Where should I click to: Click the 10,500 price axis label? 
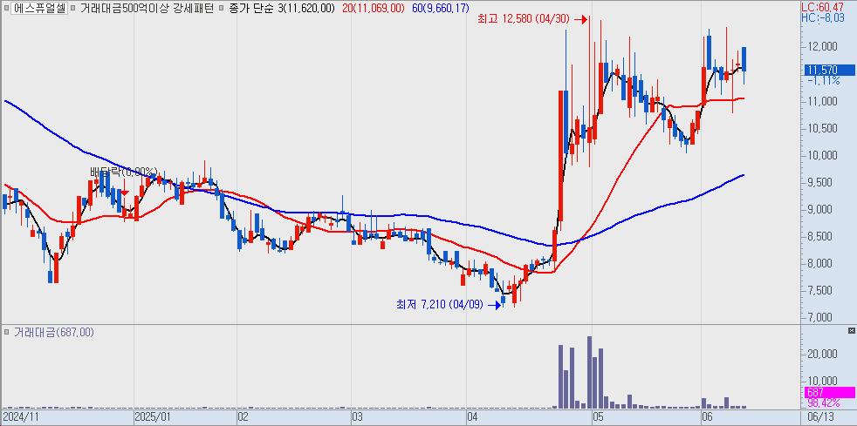click(x=821, y=129)
